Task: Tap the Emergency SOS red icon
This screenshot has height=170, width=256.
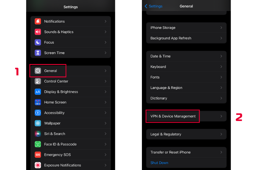Action: point(38,155)
